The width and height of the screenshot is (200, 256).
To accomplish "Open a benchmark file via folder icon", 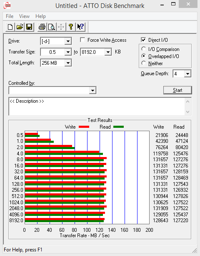I will point(20,27).
